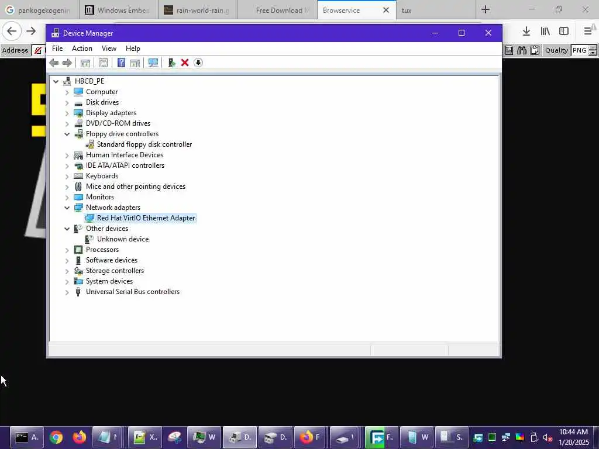The height and width of the screenshot is (449, 599).
Task: Click the colorful display tray icon
Action: [520, 437]
